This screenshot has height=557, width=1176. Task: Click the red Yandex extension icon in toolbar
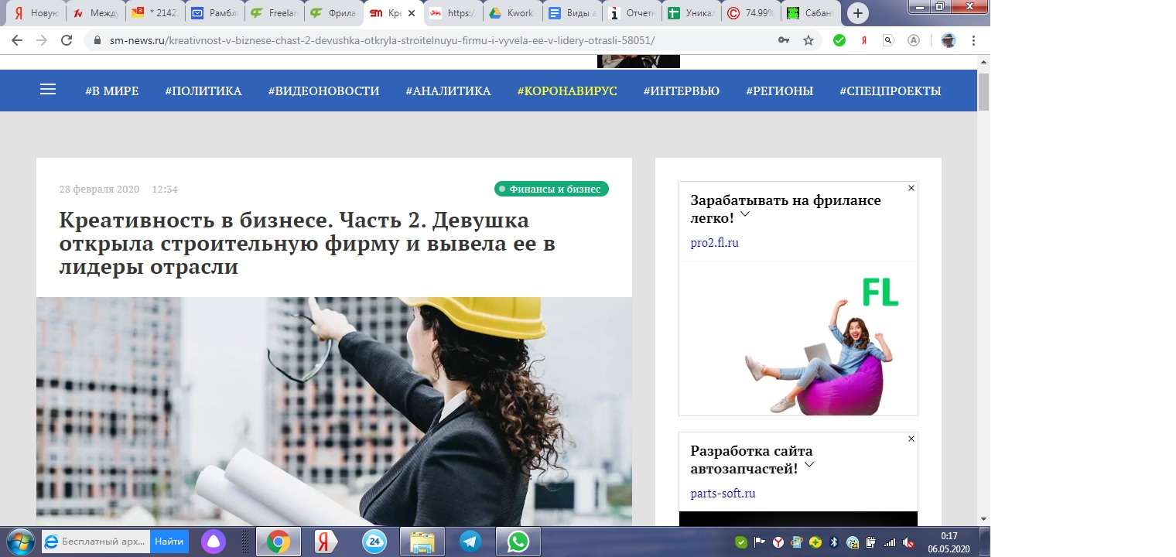[x=864, y=40]
